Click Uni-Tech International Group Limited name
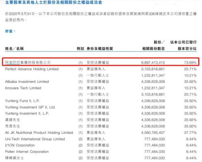 pos(35,139)
